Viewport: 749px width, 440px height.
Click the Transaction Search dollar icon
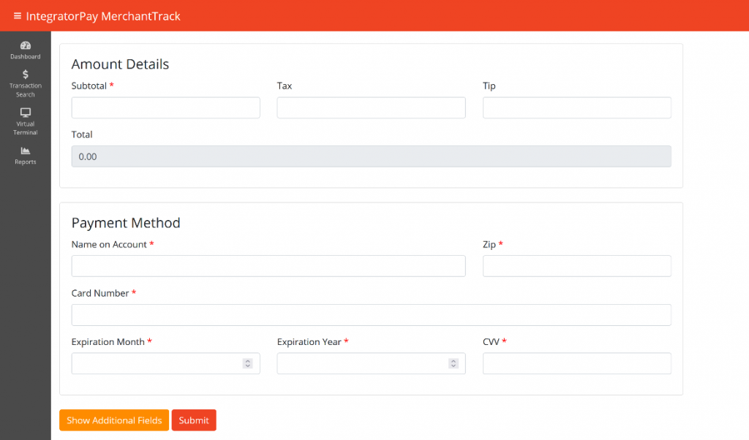coord(26,74)
